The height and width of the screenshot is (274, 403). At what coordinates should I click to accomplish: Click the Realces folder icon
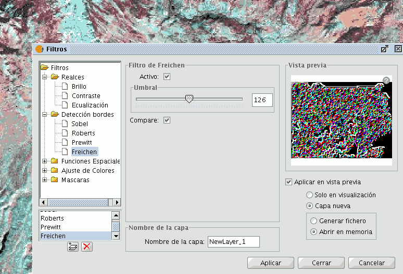tap(55, 77)
